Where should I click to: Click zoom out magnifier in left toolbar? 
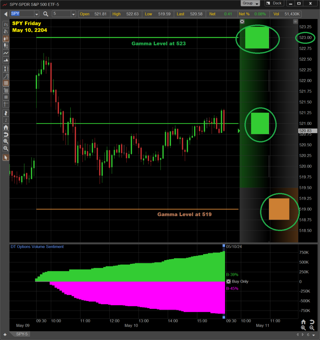6,148
